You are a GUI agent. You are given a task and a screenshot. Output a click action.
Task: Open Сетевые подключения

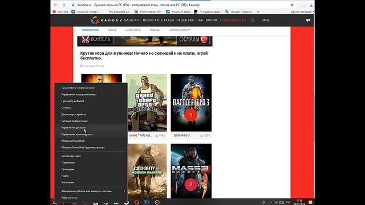click(x=91, y=121)
